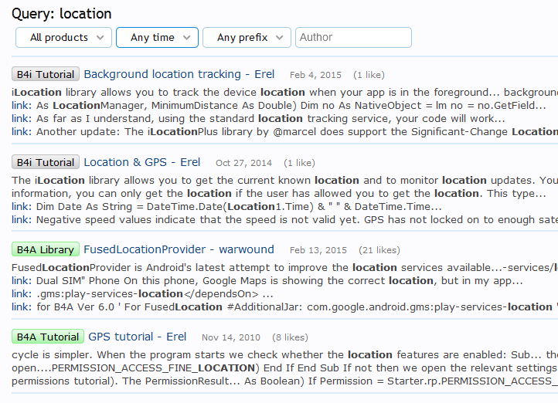Click the Feb 13, 2015 date
This screenshot has width=558, height=403.
click(x=318, y=251)
